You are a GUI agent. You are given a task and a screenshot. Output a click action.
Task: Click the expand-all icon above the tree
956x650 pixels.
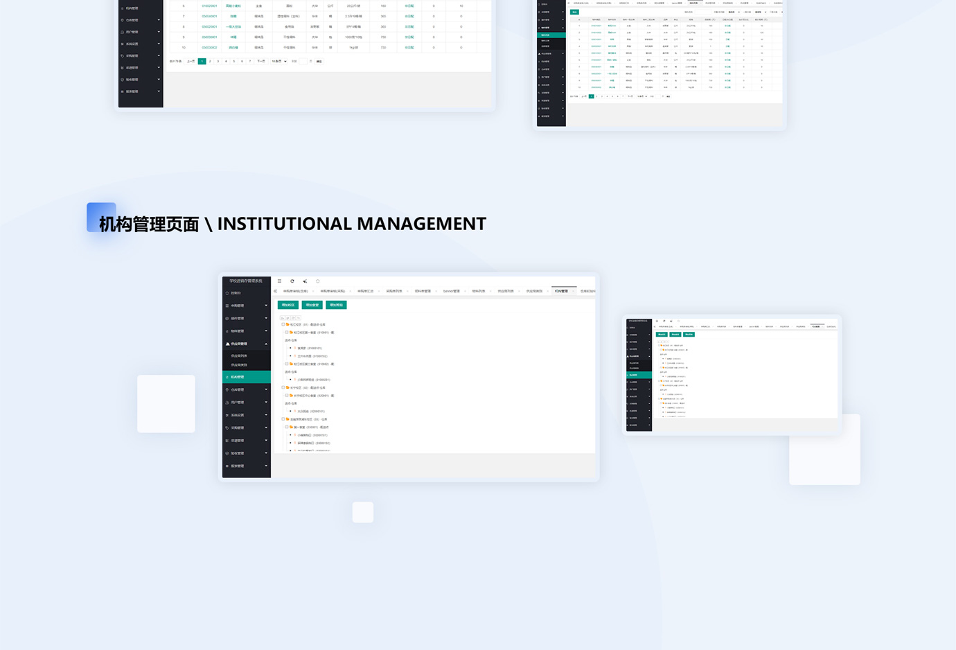click(x=283, y=318)
